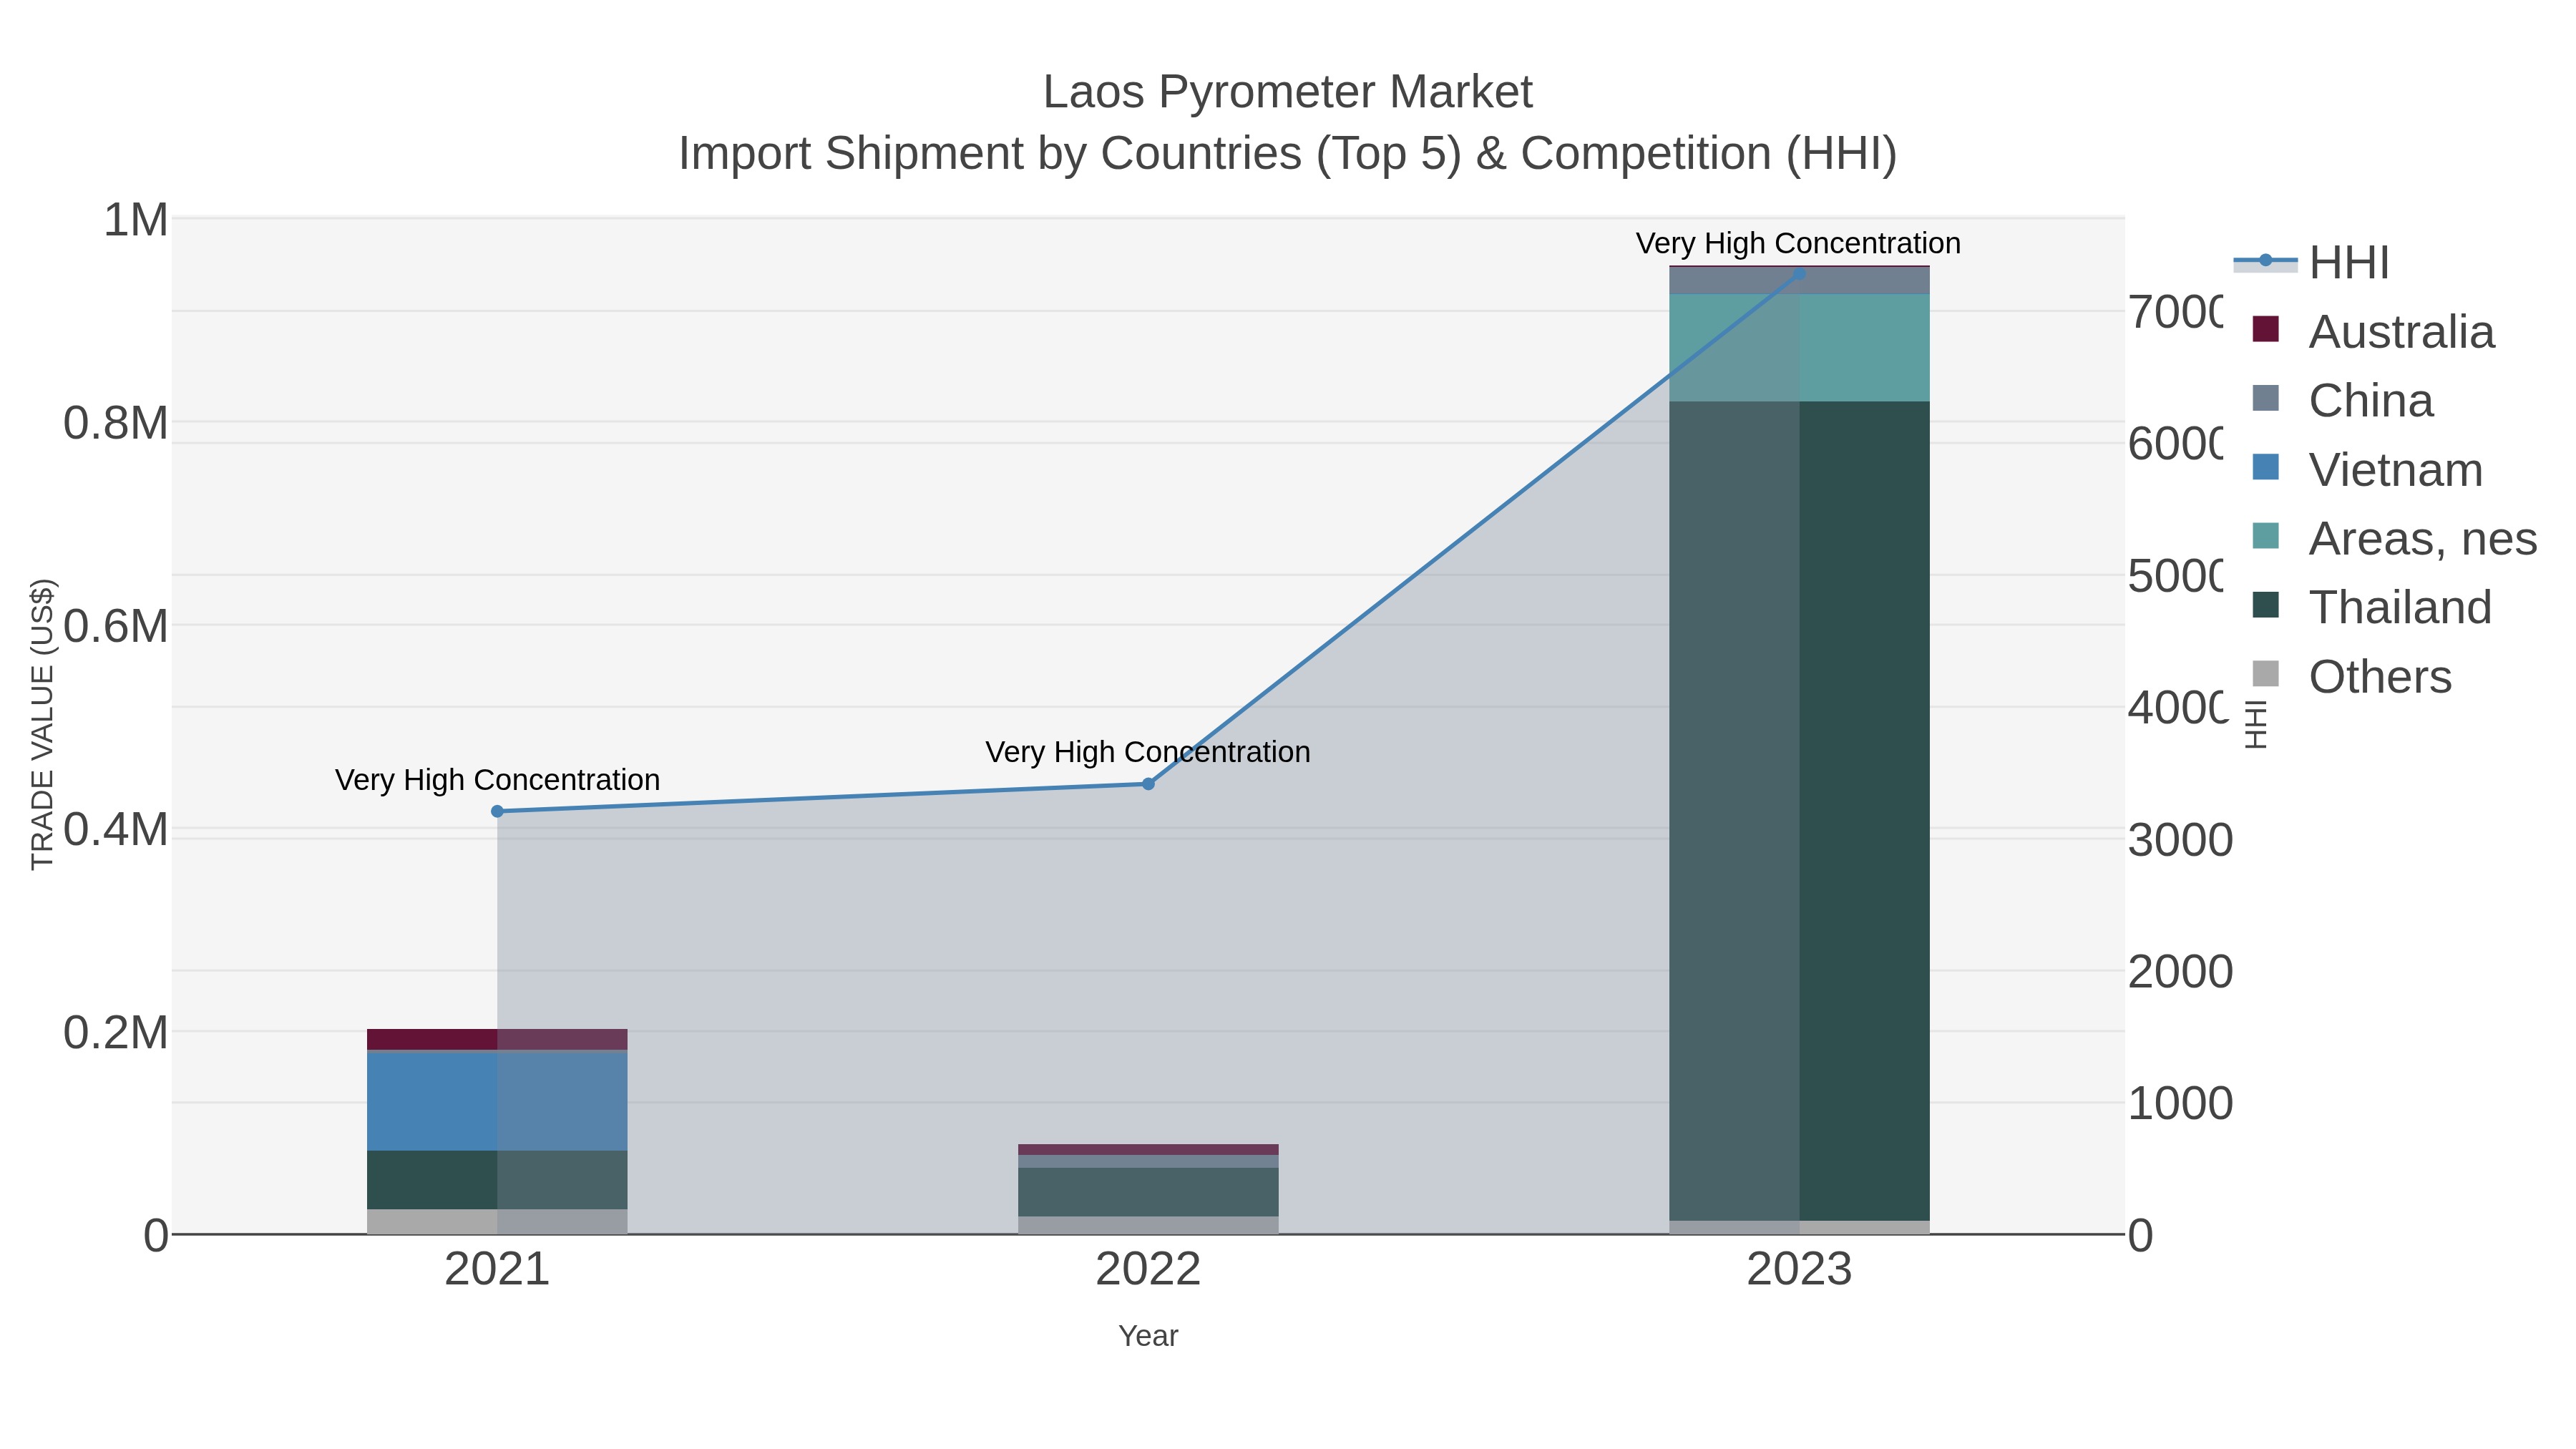This screenshot has width=2576, height=1449.
Task: Click the Others bar segment in 2022
Action: pyautogui.click(x=1148, y=1225)
